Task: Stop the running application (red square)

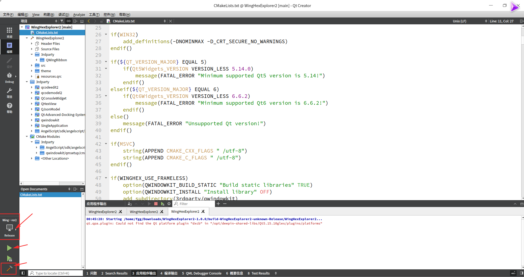Action: tap(156, 204)
